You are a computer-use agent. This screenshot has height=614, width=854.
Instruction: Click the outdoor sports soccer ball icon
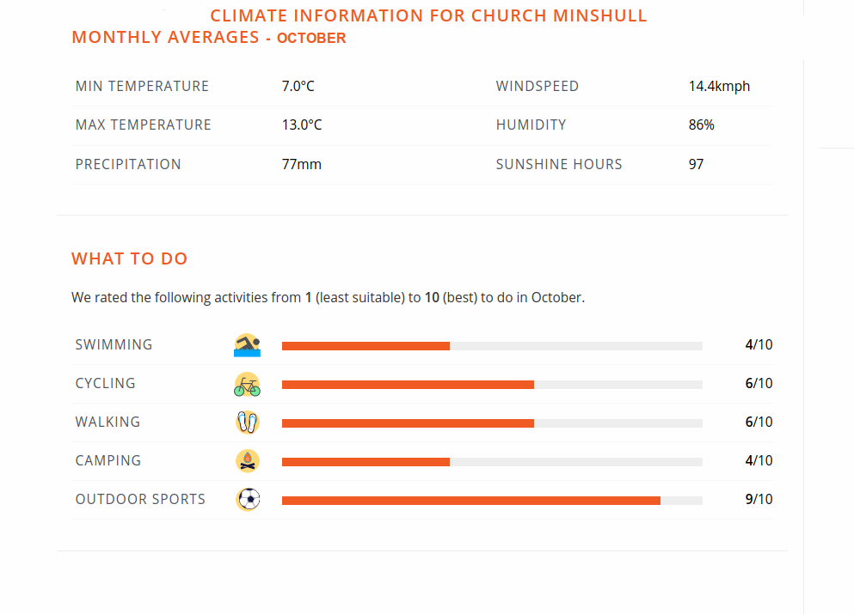[x=247, y=500]
